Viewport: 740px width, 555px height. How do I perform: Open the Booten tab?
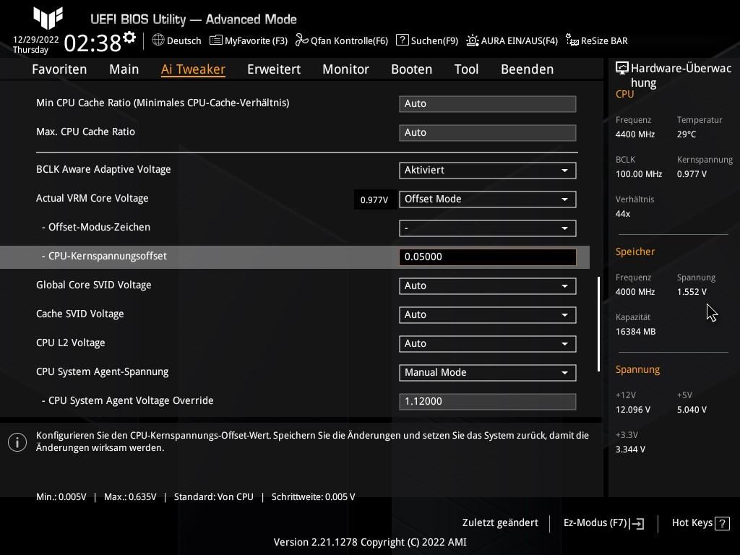[411, 69]
